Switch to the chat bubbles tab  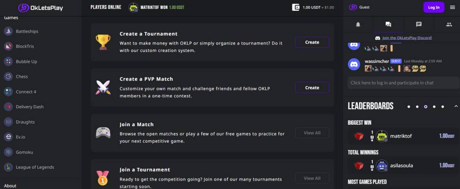coord(388,25)
